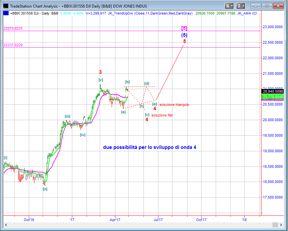Select the '22870.9235' magenta level label

coord(13,28)
